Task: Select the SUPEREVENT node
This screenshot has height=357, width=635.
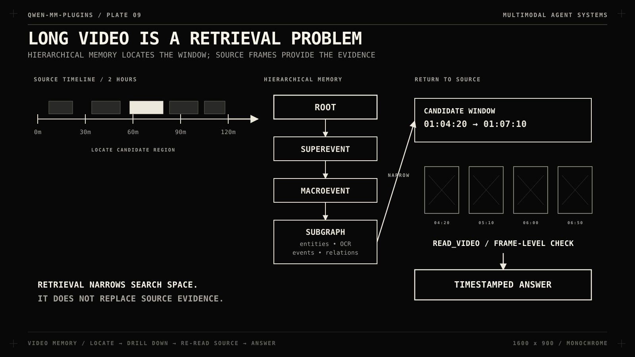Action: click(325, 149)
